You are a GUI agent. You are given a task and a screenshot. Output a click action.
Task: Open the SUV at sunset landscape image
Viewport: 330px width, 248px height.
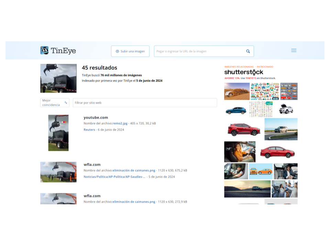(247, 189)
